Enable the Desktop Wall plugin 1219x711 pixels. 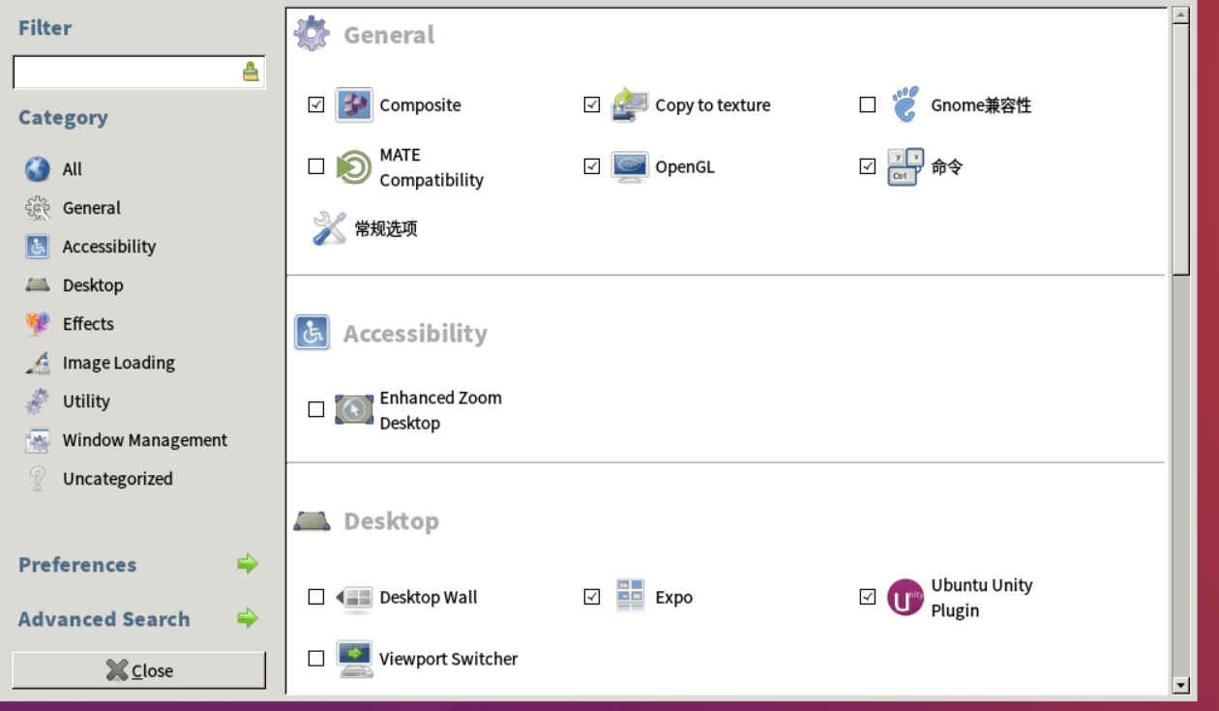(x=315, y=597)
